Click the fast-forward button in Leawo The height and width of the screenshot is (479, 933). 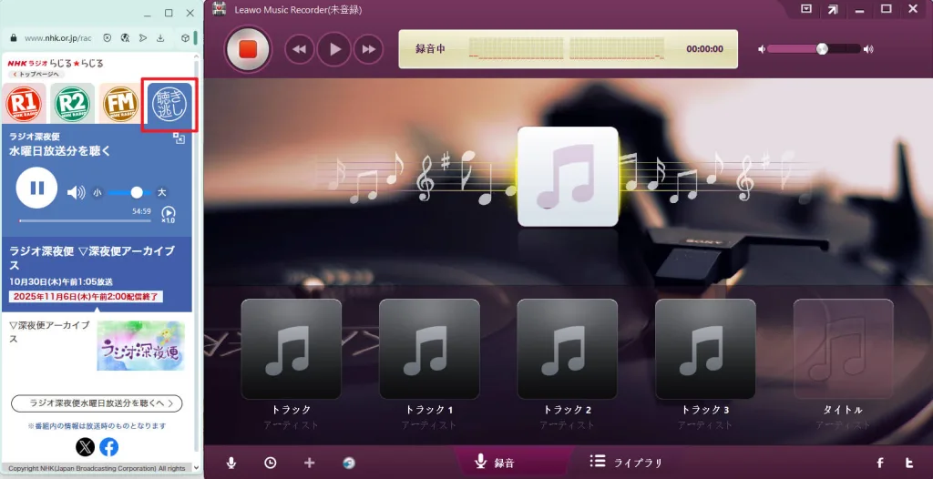click(x=367, y=49)
